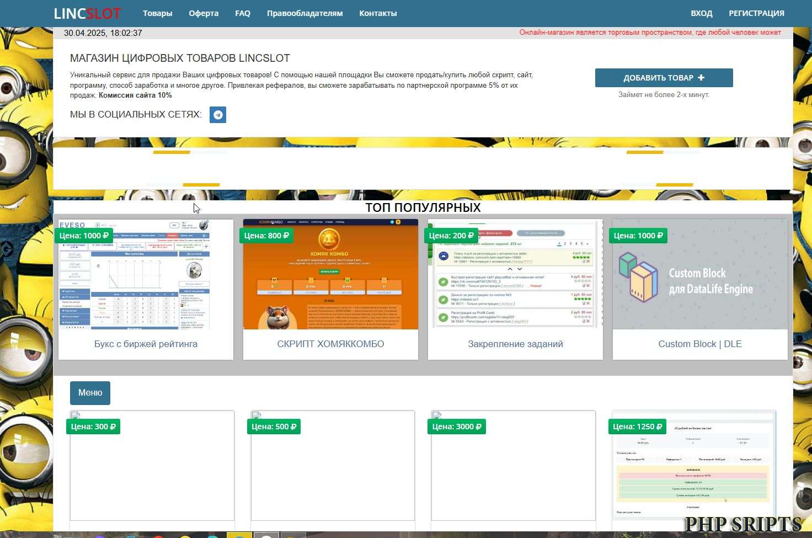The width and height of the screenshot is (812, 538).
Task: Open the Товары menu item
Action: pos(157,13)
